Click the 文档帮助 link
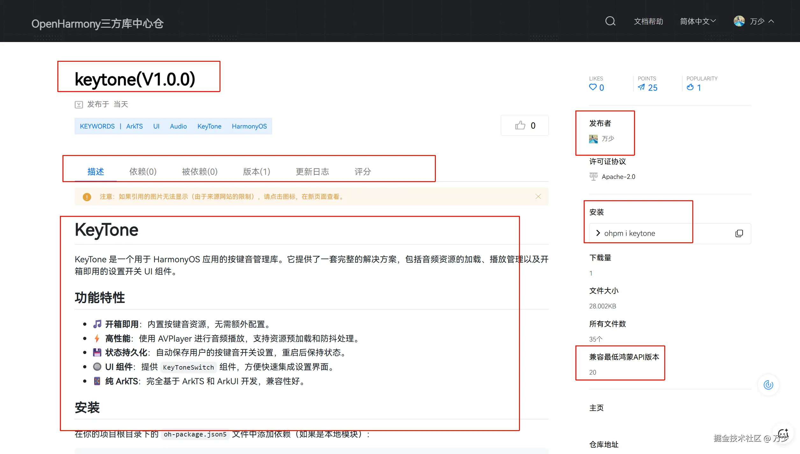800x454 pixels. 648,21
